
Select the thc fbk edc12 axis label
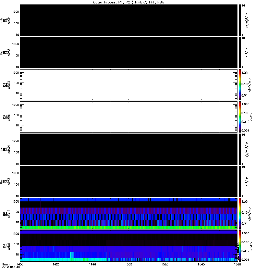click(x=7, y=214)
